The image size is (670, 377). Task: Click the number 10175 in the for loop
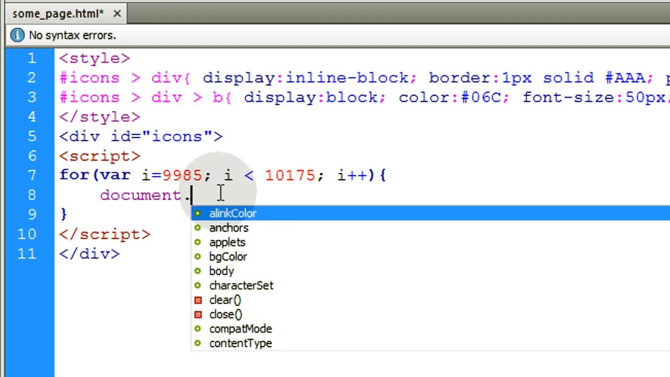tap(289, 175)
